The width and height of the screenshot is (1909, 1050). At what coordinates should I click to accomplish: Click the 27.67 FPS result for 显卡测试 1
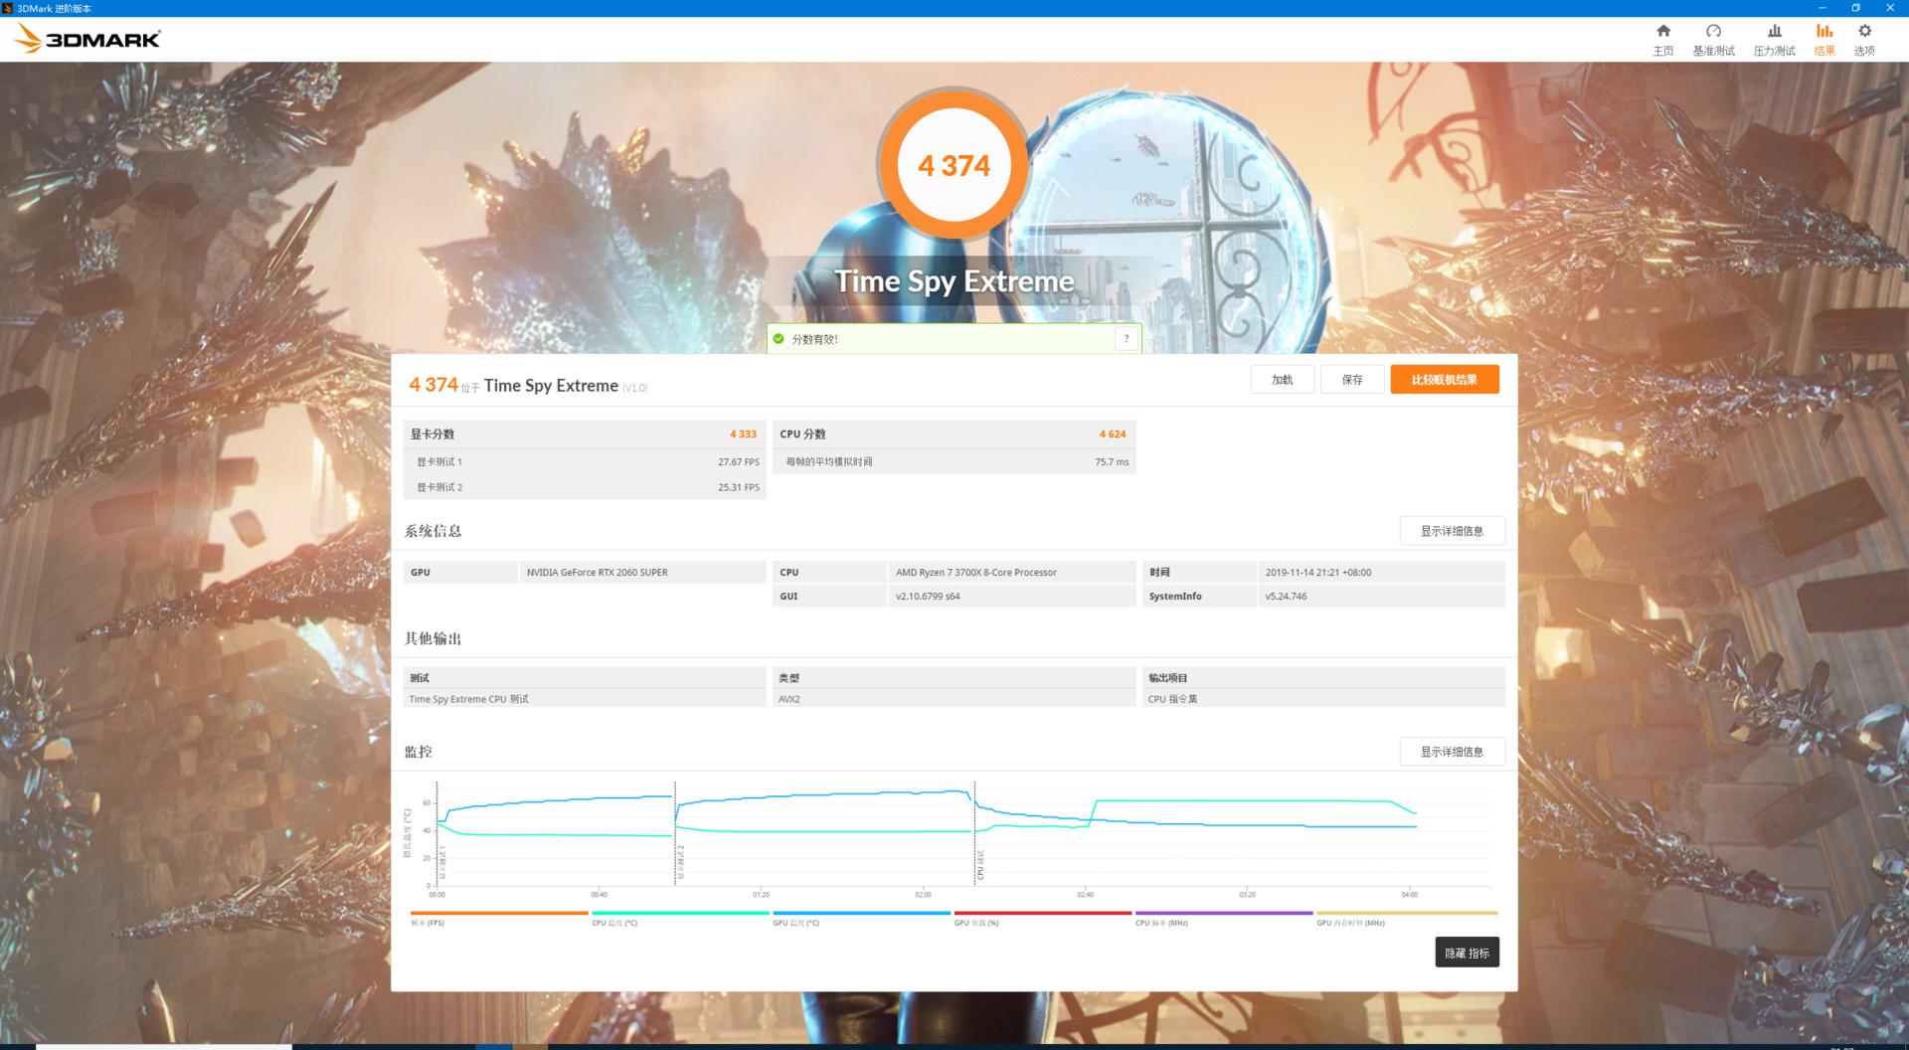739,462
